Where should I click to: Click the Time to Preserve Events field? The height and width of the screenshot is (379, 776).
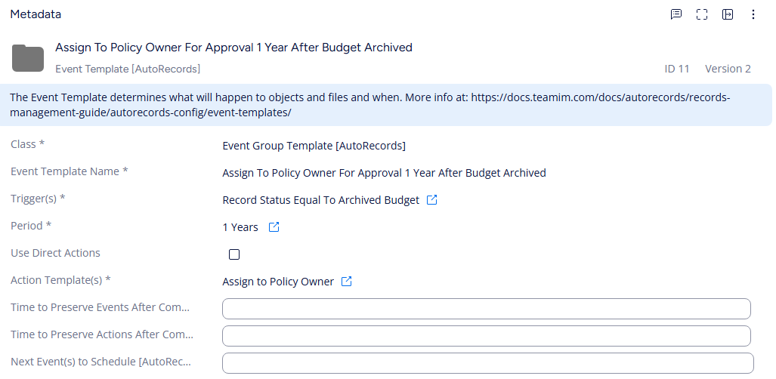point(486,309)
